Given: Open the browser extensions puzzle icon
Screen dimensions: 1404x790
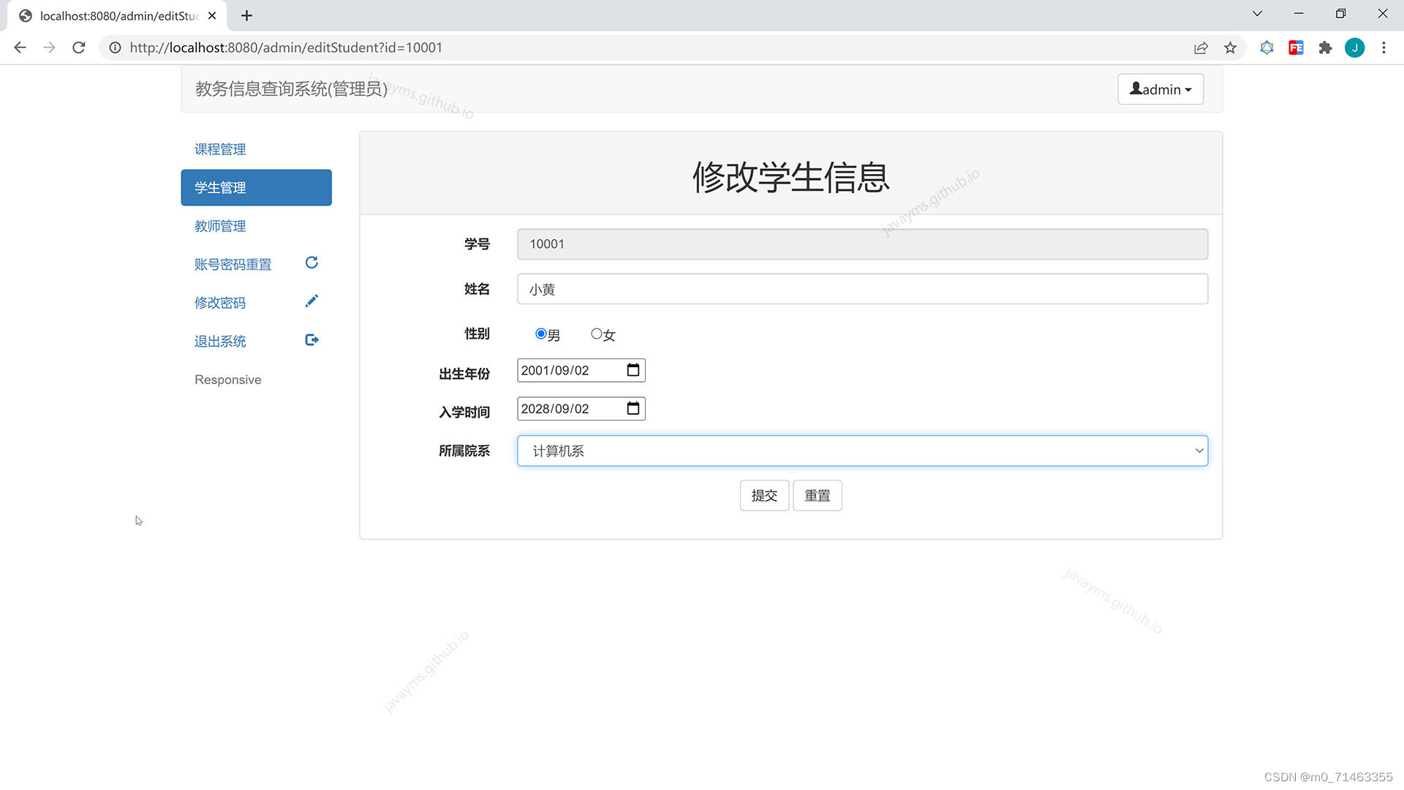Looking at the screenshot, I should (x=1325, y=48).
